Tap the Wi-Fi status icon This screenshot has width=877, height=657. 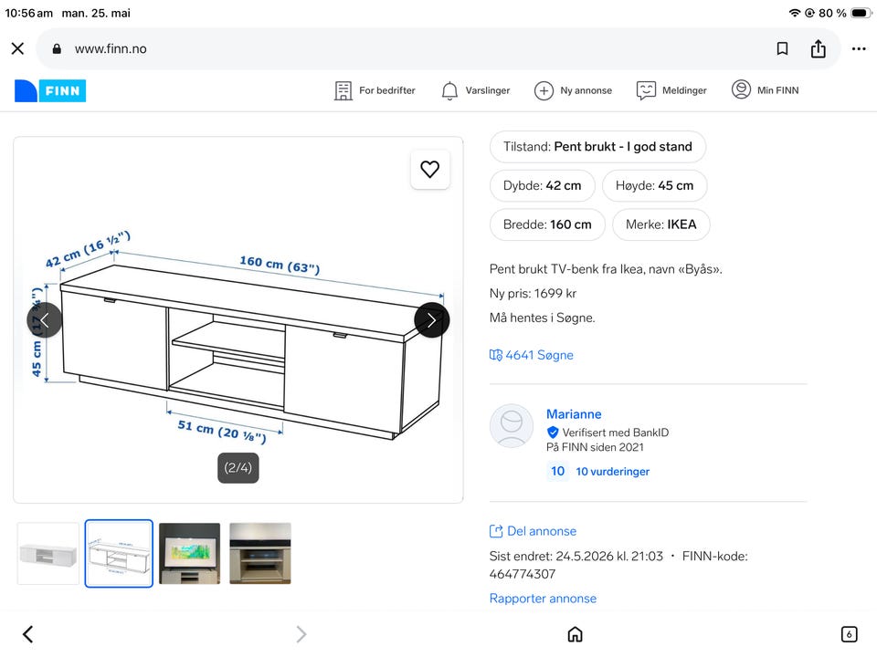(x=794, y=13)
